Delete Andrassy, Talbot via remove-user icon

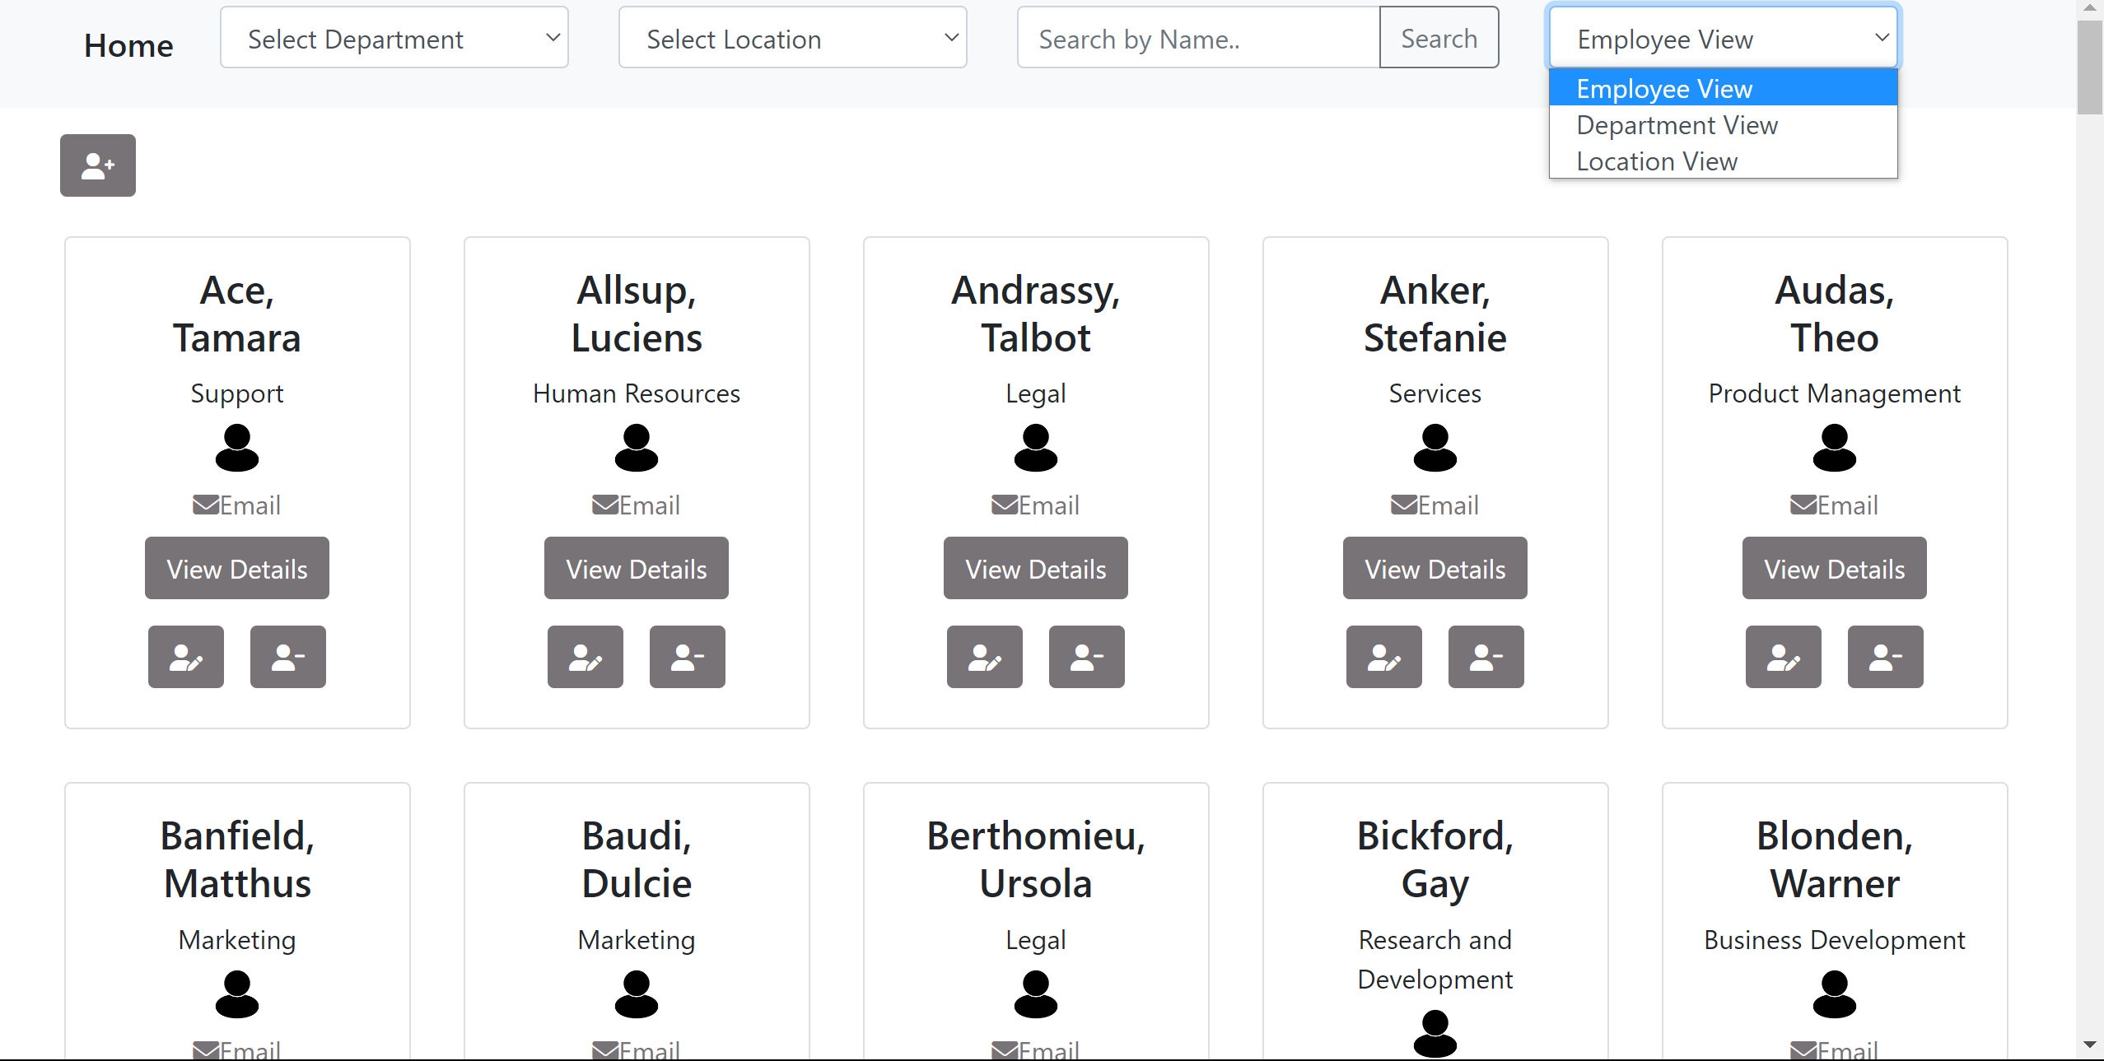click(x=1086, y=657)
